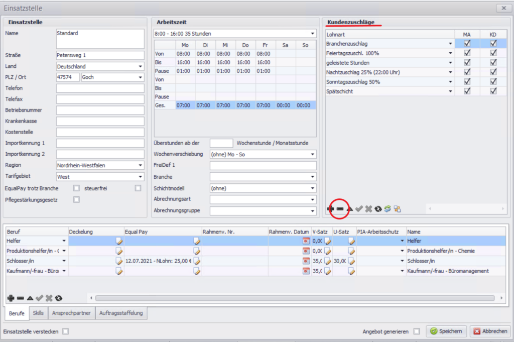Screen dimensions: 514x342
Task: Click into the Telefon input field
Action: click(100, 88)
